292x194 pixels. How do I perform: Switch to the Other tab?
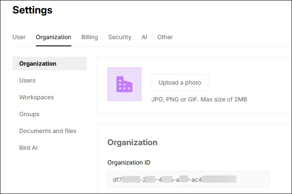(165, 37)
